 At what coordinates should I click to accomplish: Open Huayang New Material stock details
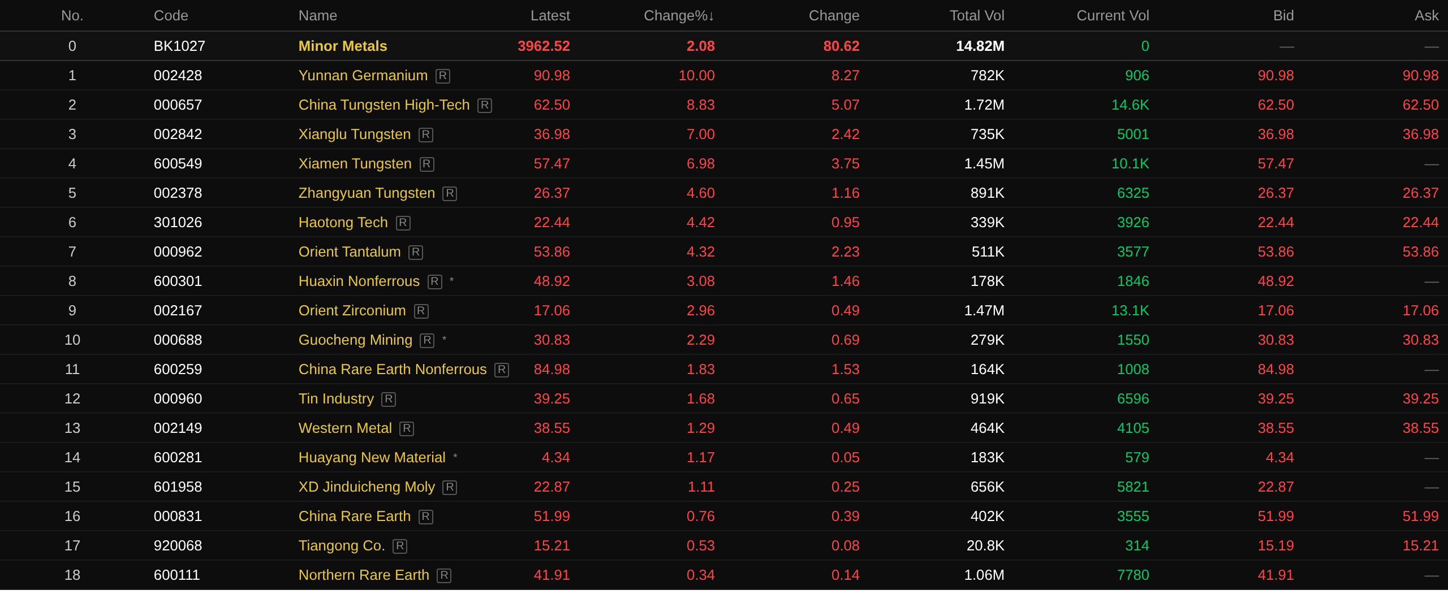pos(372,457)
